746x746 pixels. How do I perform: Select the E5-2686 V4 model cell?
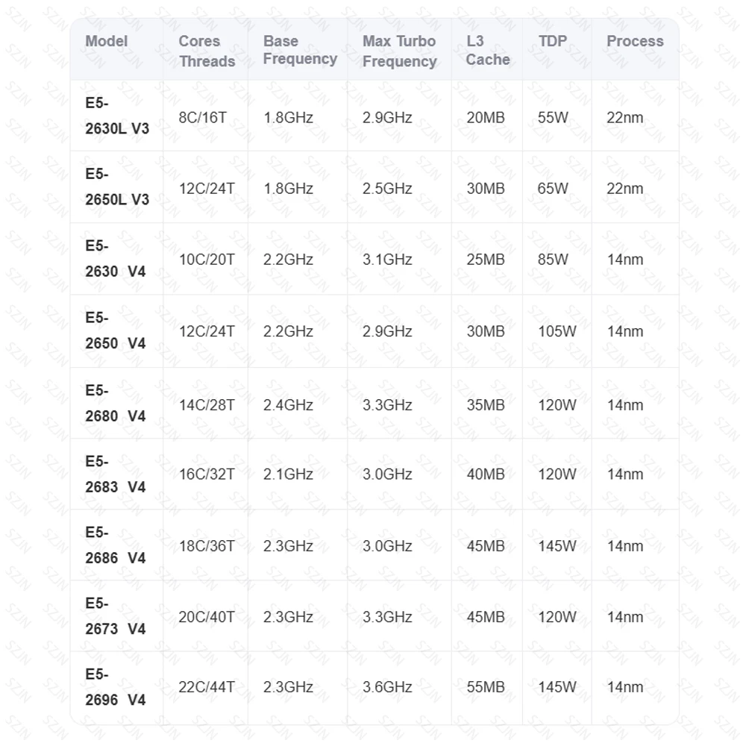[115, 545]
